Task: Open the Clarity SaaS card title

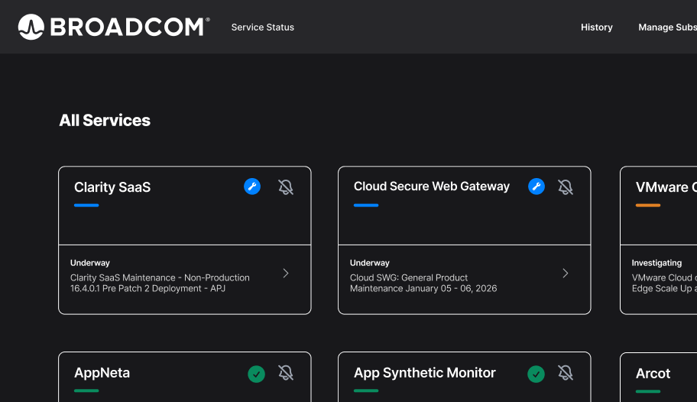Action: (112, 187)
